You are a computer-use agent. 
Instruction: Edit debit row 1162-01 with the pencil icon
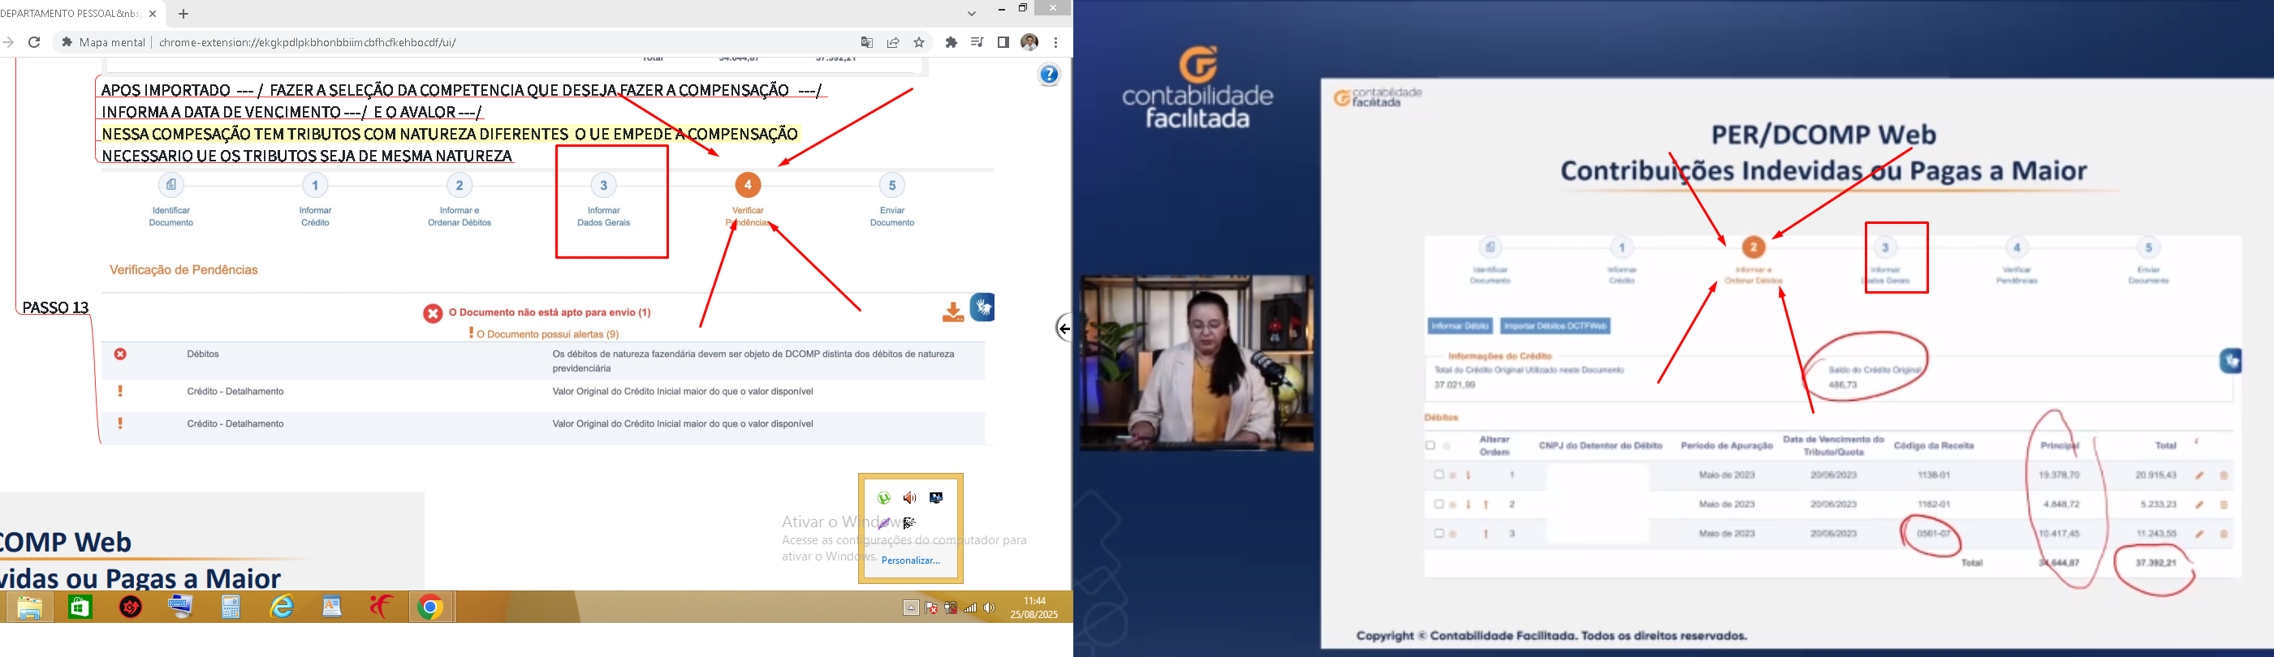[2199, 505]
